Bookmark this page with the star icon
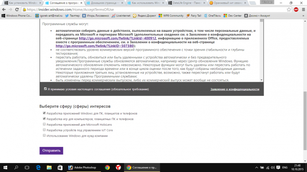Screen dimensions: 307x172 pos(289,9)
